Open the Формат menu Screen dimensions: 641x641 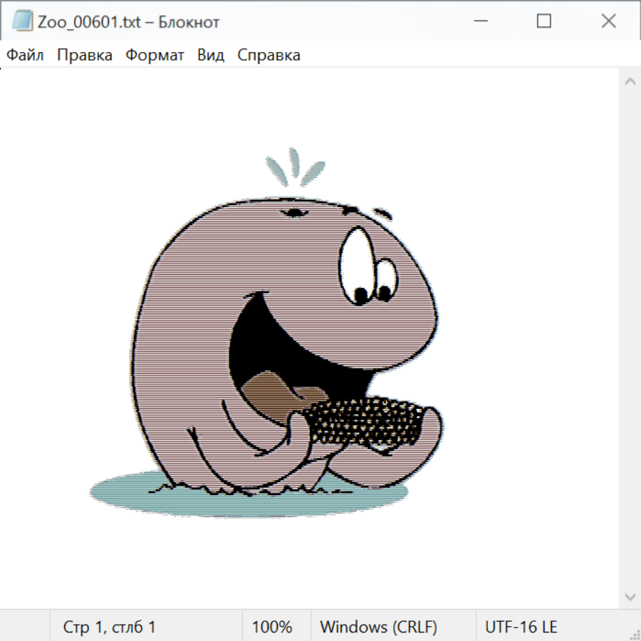155,55
